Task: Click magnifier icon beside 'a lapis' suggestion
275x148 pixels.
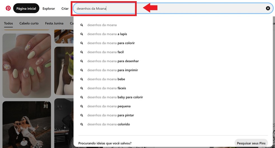Action: click(x=82, y=34)
